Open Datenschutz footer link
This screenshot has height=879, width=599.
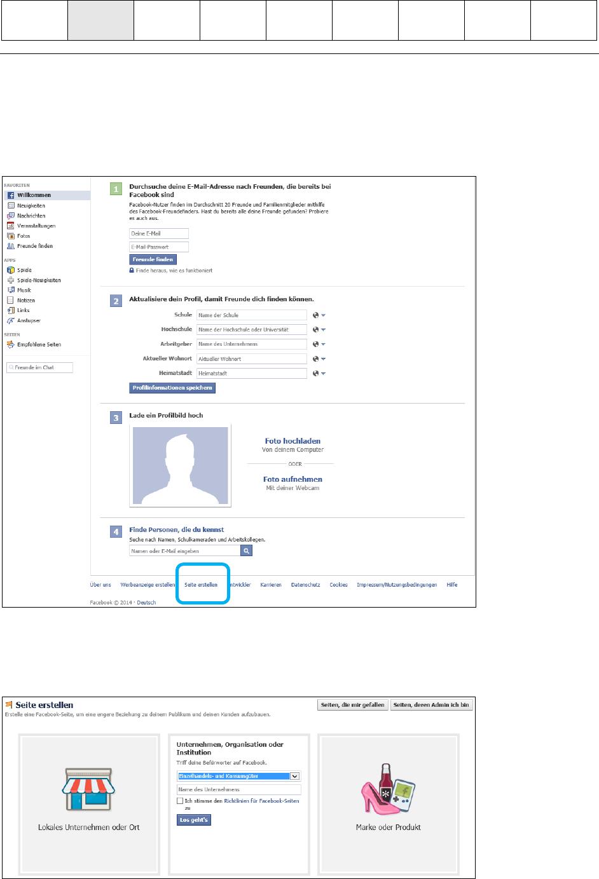coord(305,585)
